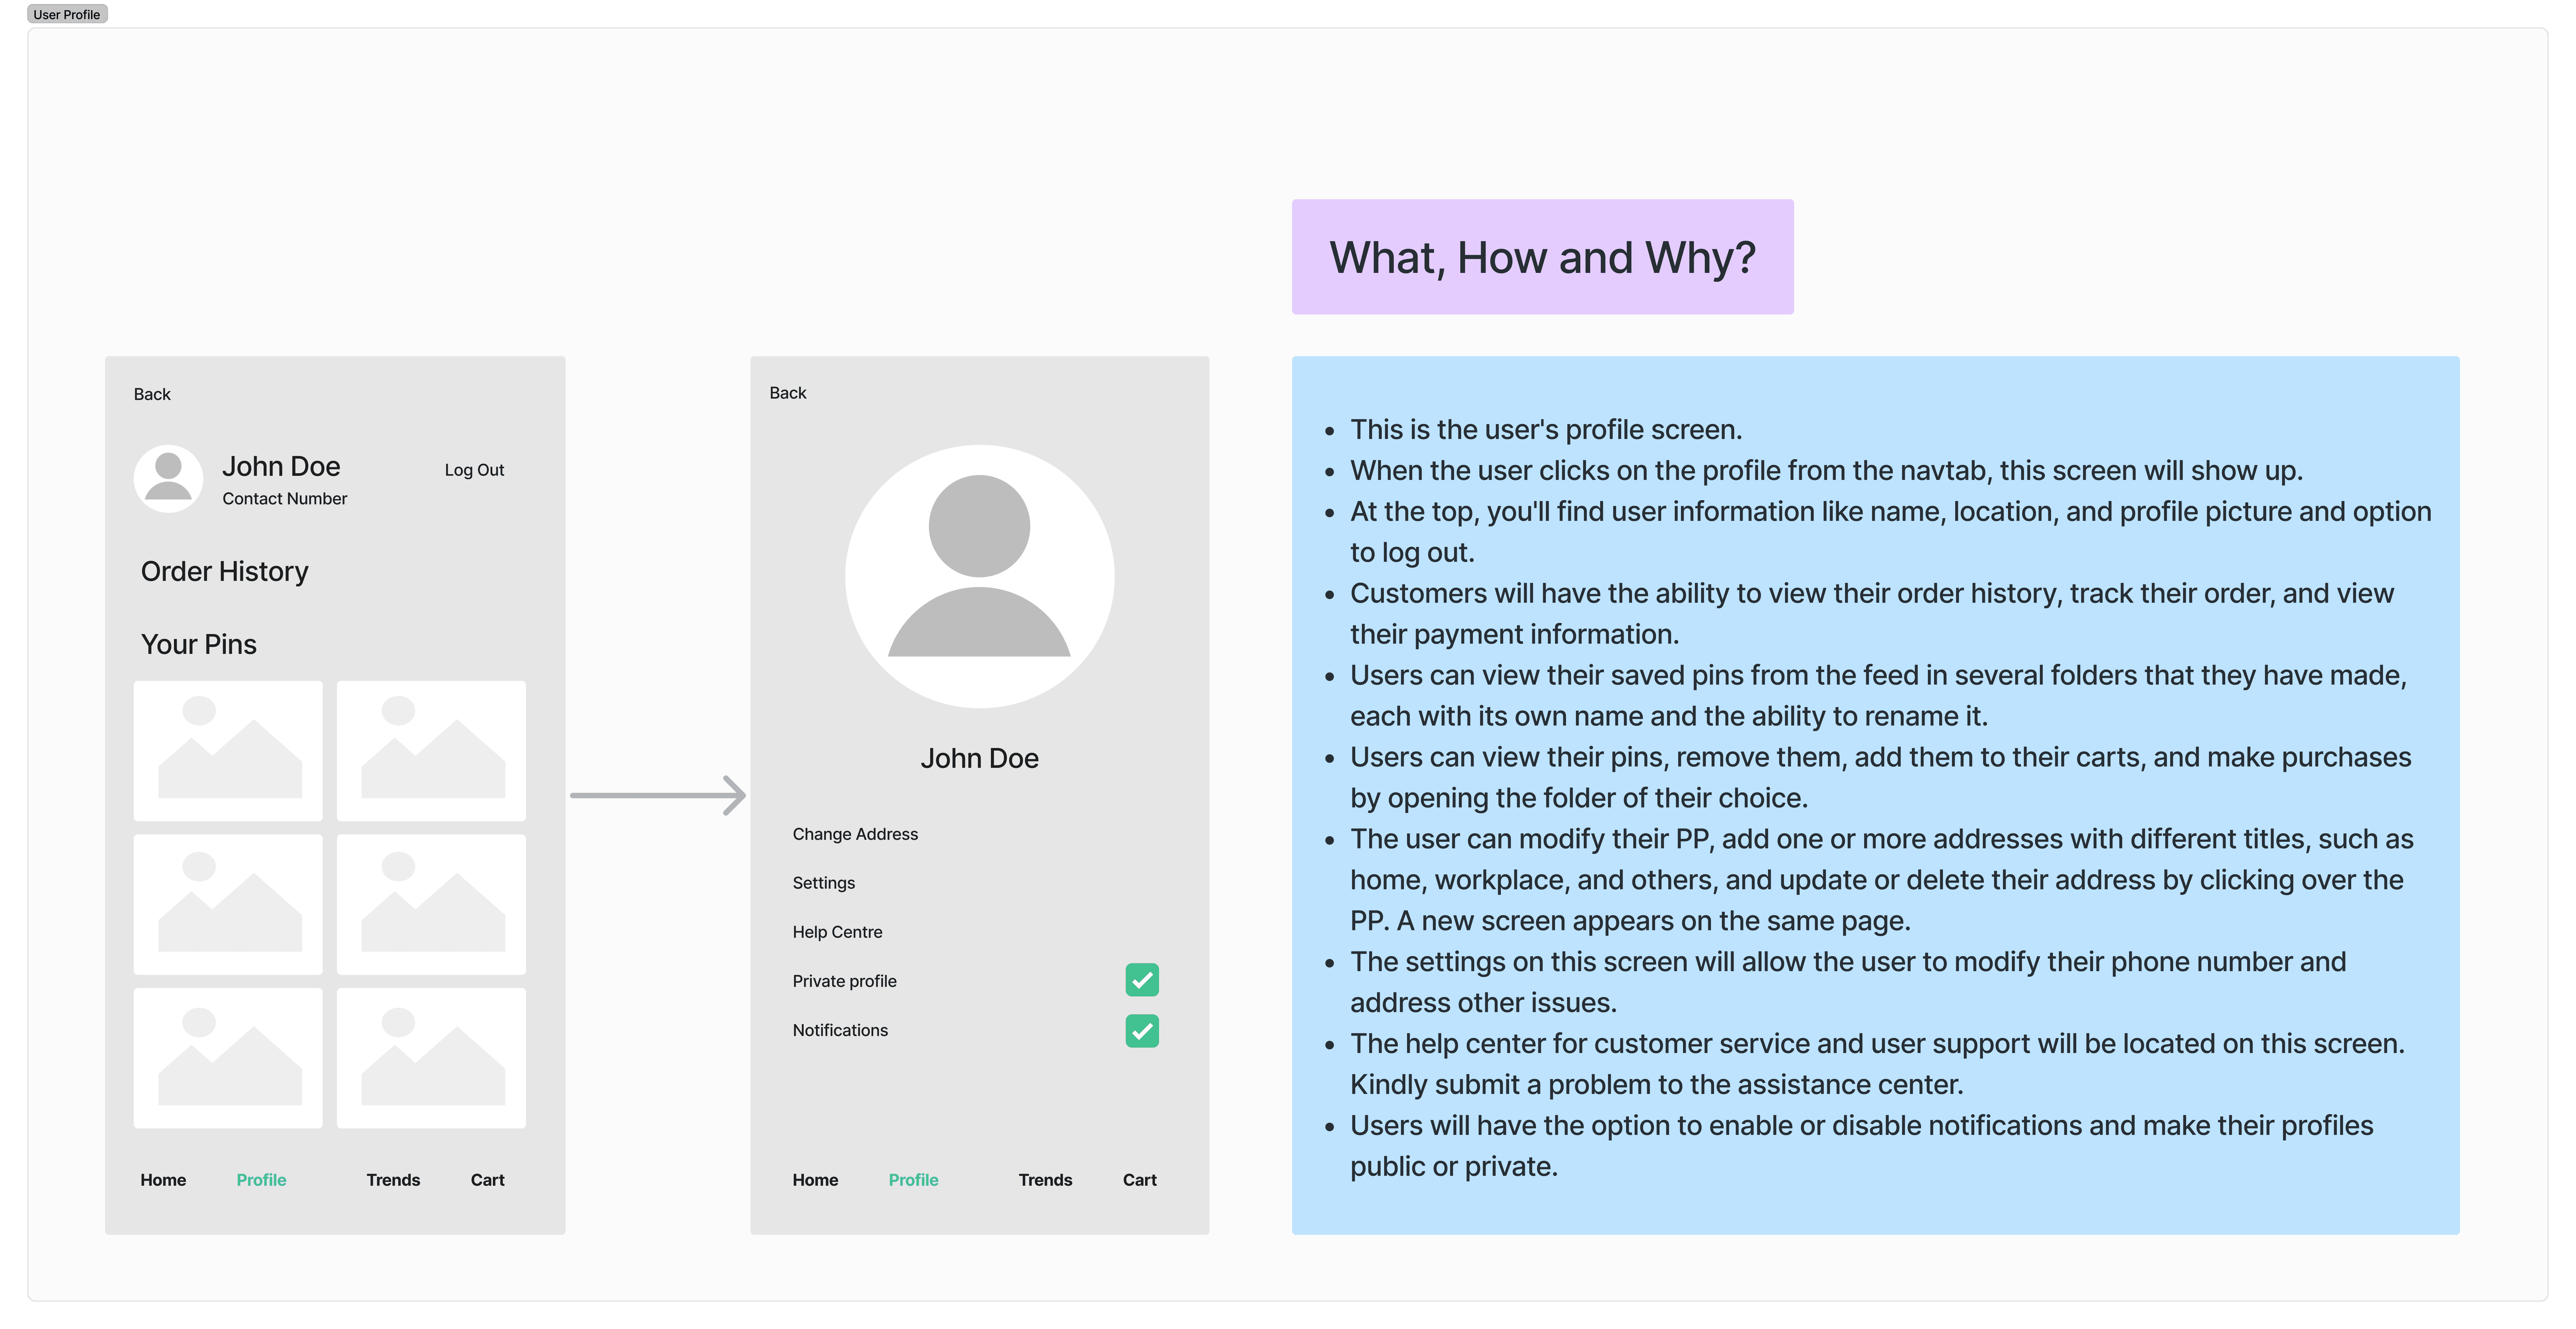Open the Change Address option

coord(855,834)
